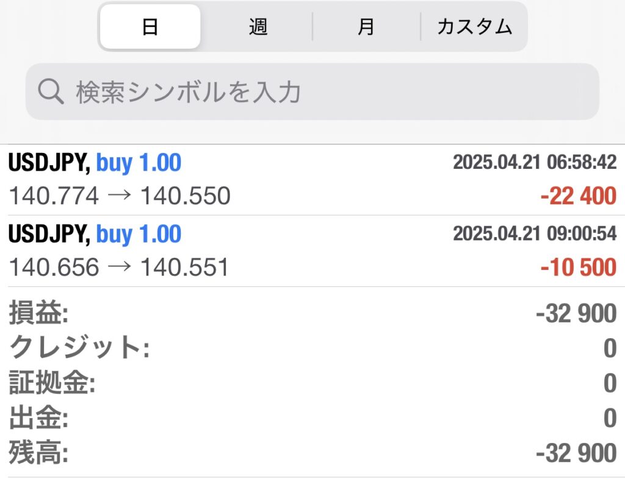Click the search magnifier icon
Viewport: 625px width, 479px height.
coord(51,91)
